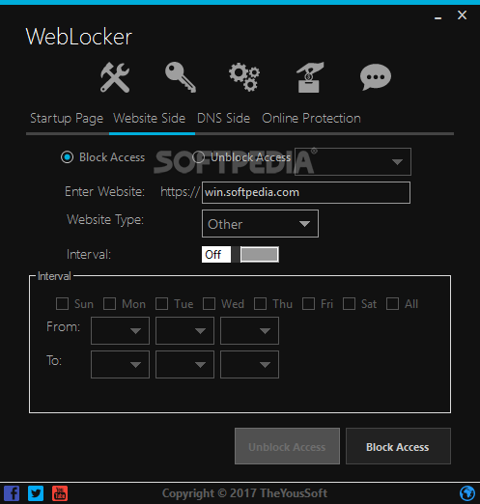The height and width of the screenshot is (504, 480).
Task: Check the Thu day checkbox
Action: (x=260, y=304)
